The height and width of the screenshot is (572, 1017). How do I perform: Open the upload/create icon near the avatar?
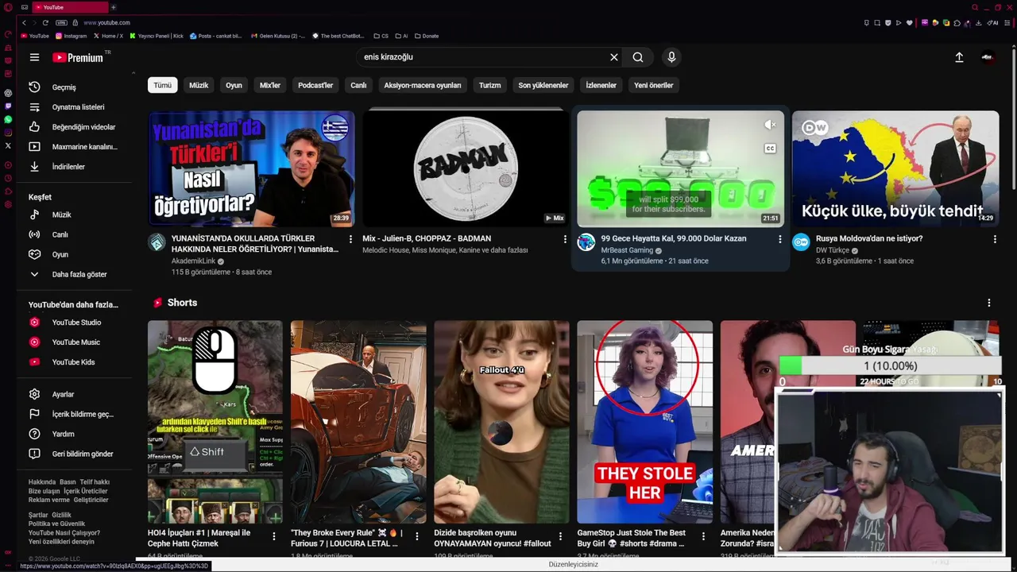[959, 57]
